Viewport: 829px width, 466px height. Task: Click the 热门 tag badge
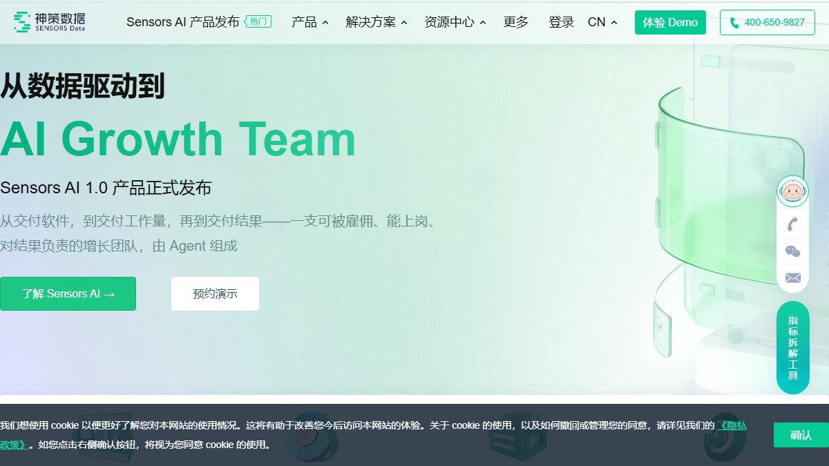[258, 22]
